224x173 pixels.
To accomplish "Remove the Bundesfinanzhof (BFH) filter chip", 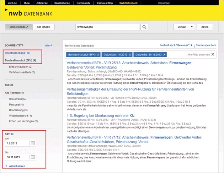I will click(97, 54).
